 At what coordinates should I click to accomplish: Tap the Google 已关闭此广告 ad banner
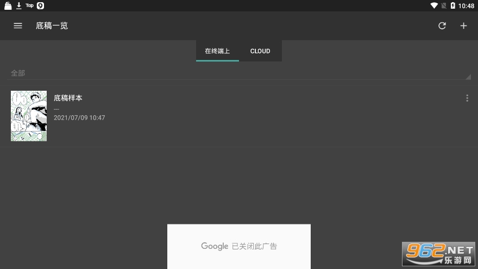pos(239,246)
